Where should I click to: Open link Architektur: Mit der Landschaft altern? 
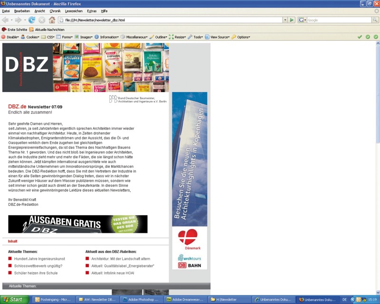[121, 259]
